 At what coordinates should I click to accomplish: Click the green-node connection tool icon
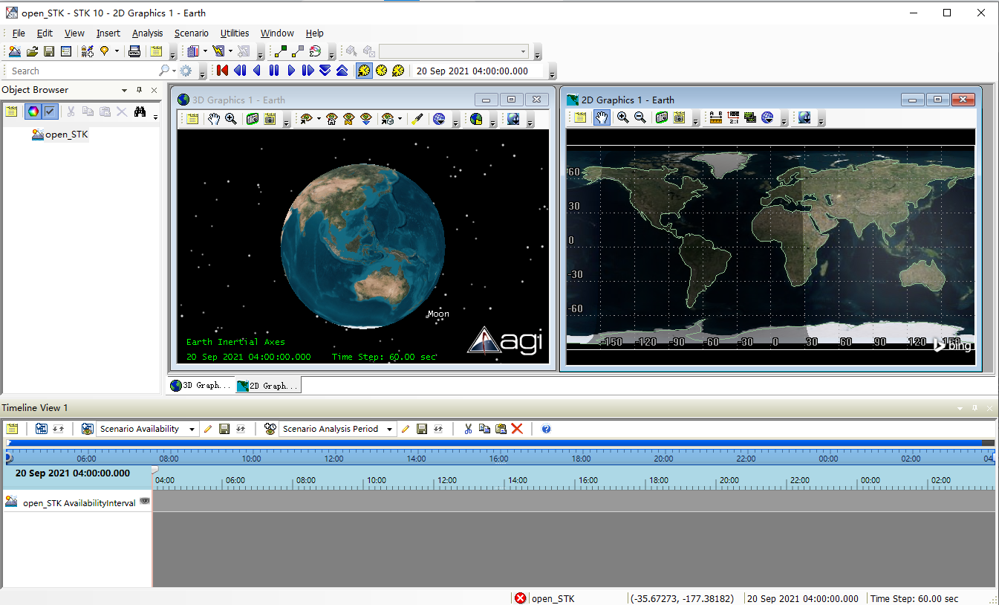pos(280,51)
